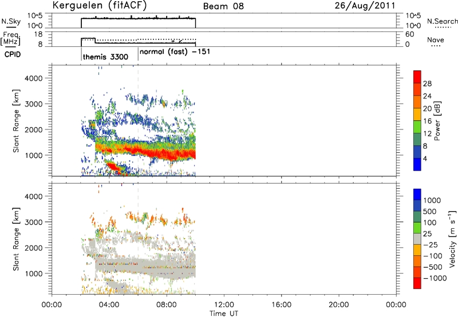Select the "Freq. [MHz]" axis label

(10, 39)
